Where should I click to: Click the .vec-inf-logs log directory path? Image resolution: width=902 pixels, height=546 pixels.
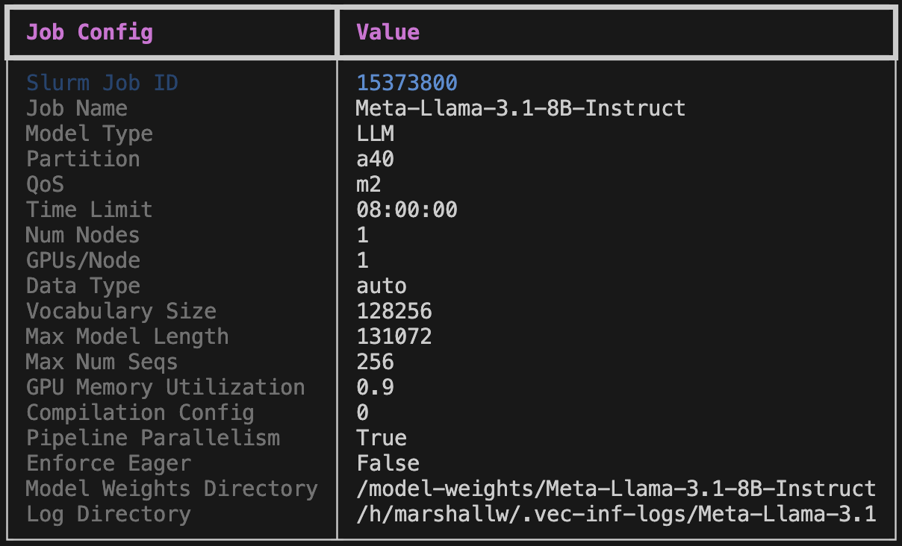[x=616, y=514]
